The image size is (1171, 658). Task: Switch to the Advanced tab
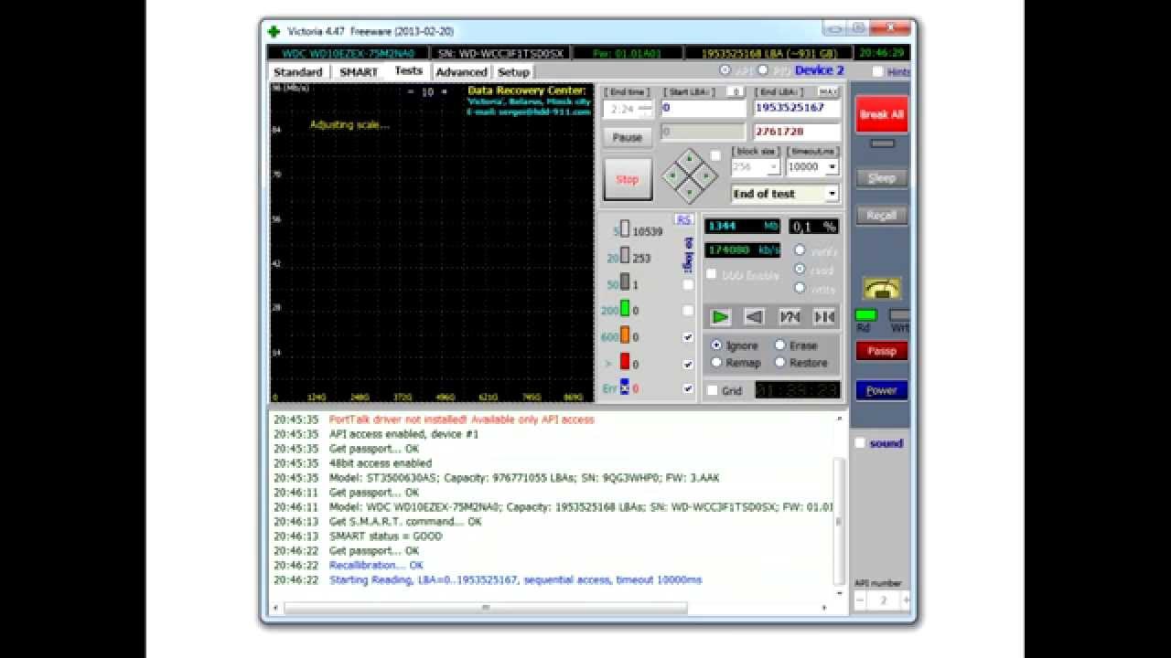click(x=461, y=72)
